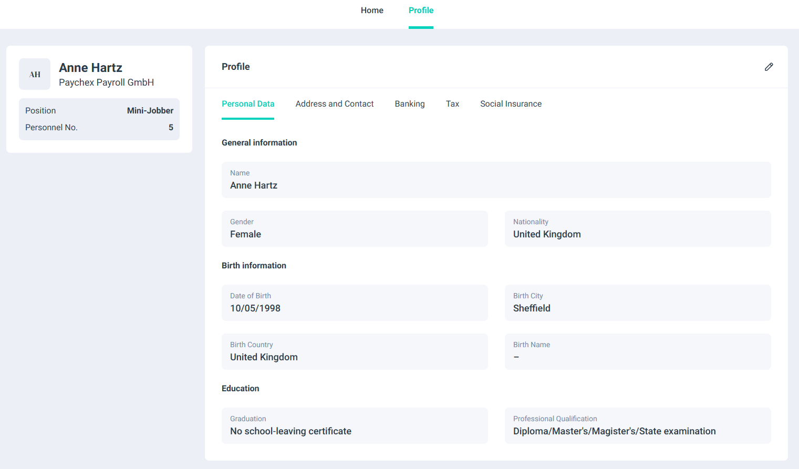
Task: Click the Name field showing Anne Hartz
Action: tap(496, 180)
